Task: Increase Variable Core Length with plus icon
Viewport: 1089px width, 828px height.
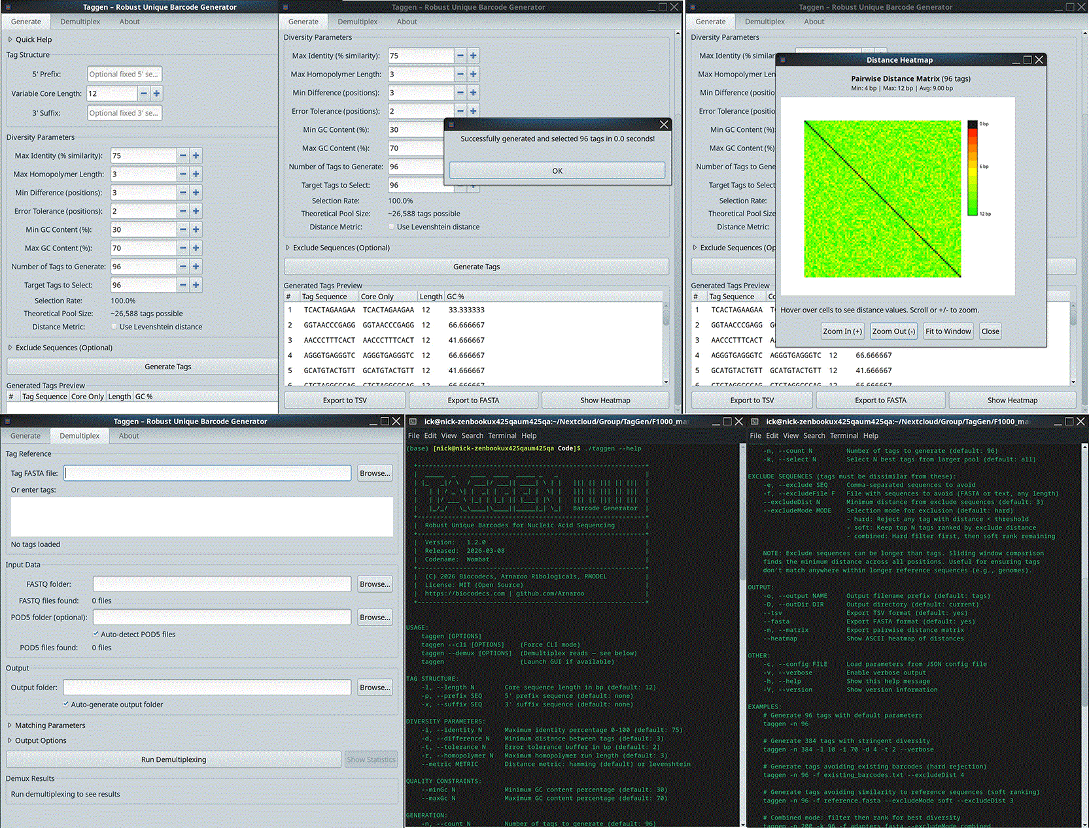Action: pos(156,93)
